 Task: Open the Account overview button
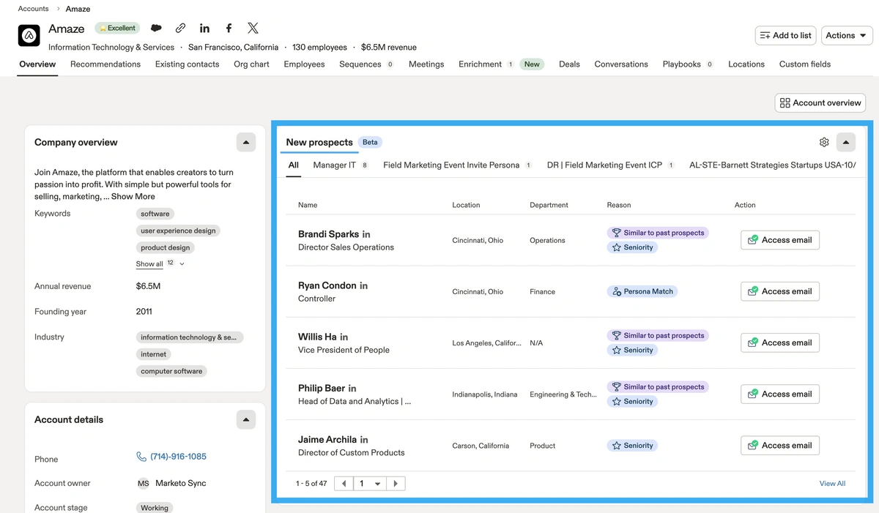pos(820,103)
